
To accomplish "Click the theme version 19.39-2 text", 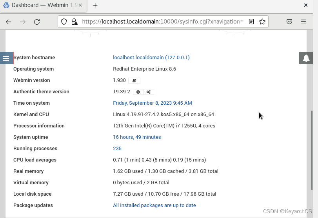I will (122, 92).
